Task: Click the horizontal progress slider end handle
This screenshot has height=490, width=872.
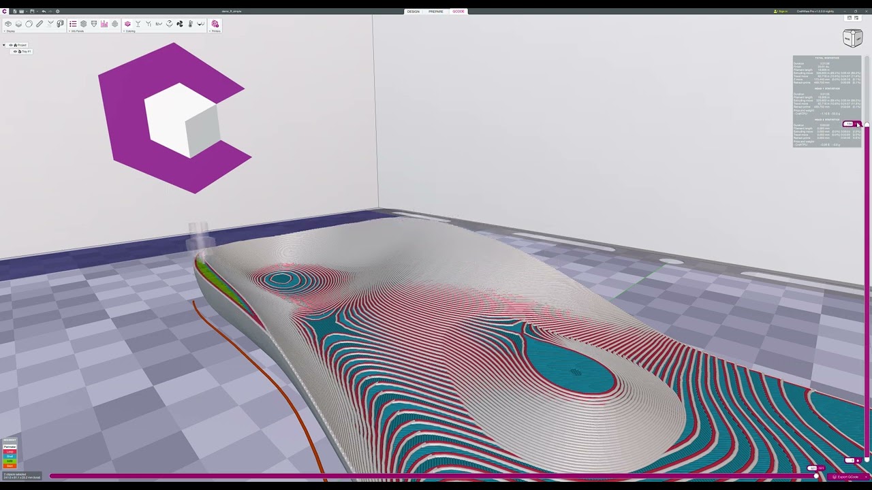Action: (x=816, y=476)
